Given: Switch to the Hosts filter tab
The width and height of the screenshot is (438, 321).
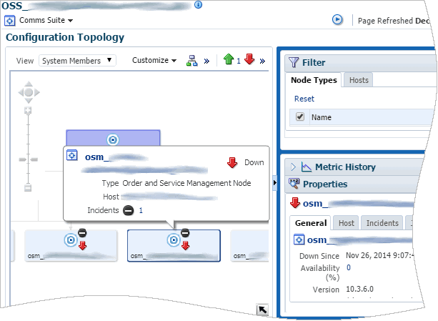Looking at the screenshot, I should [x=359, y=80].
